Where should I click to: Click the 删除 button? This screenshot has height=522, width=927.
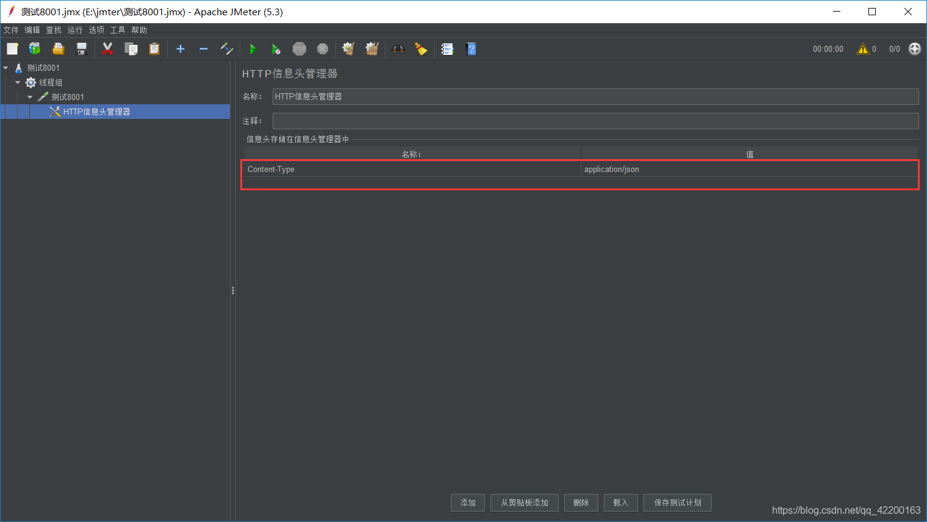tap(581, 502)
